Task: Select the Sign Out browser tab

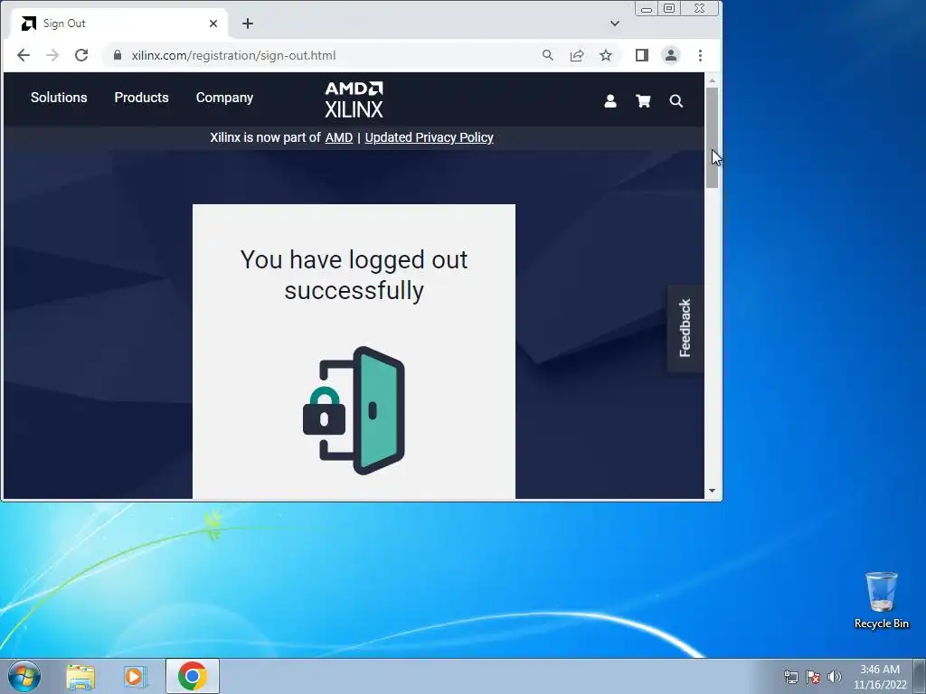Action: point(118,23)
